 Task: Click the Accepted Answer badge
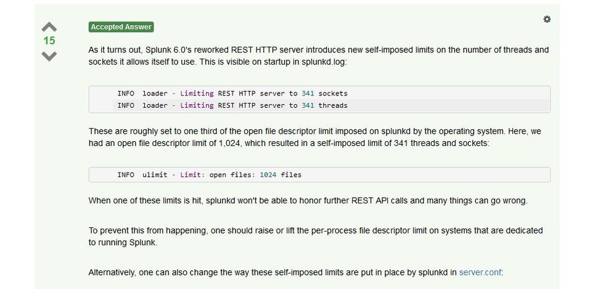pyautogui.click(x=121, y=27)
